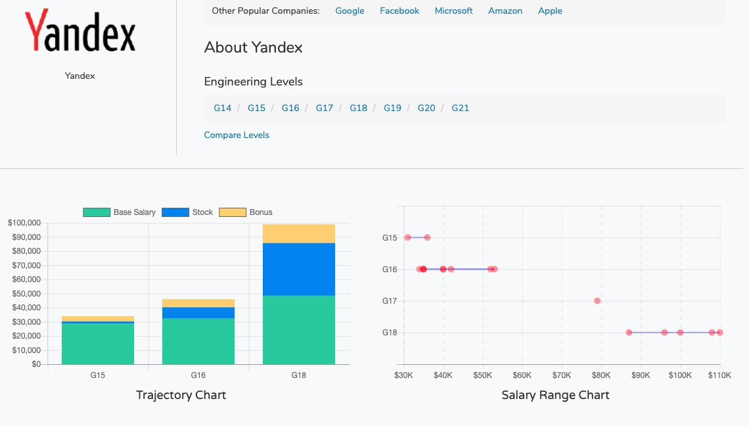Click the 'Trajectory Chart' caption
Screen dimensions: 749x426
(x=181, y=395)
